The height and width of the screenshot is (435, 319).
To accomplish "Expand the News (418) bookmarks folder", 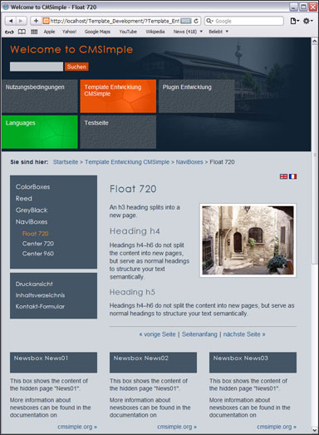I will click(x=188, y=32).
